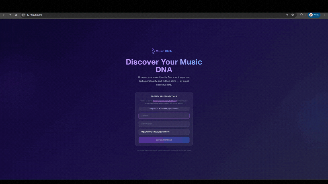
Task: Click the browser forward arrow
Action: pyautogui.click(x=10, y=15)
